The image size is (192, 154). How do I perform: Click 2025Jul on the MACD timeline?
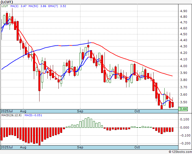coord(7,147)
